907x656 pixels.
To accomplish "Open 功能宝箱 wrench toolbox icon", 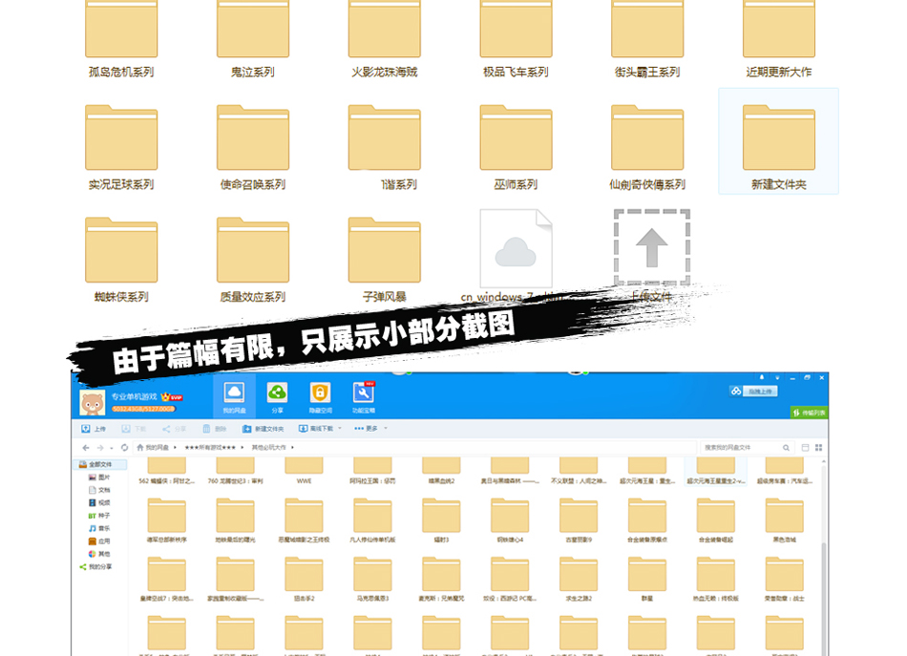I will tap(363, 393).
